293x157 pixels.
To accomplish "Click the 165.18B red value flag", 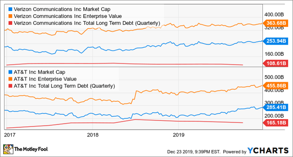I will [275, 123].
